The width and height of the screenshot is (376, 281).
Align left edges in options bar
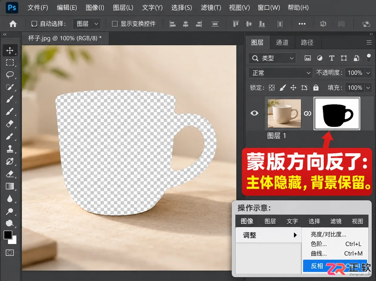pos(173,24)
